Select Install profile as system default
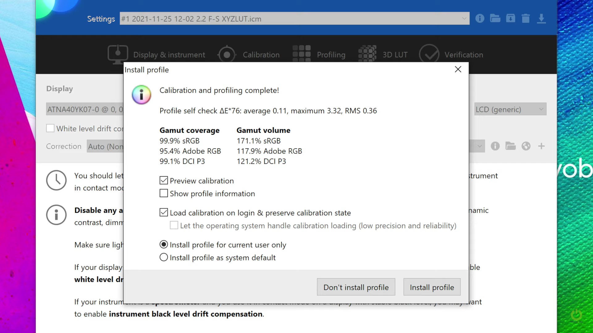 pos(164,257)
